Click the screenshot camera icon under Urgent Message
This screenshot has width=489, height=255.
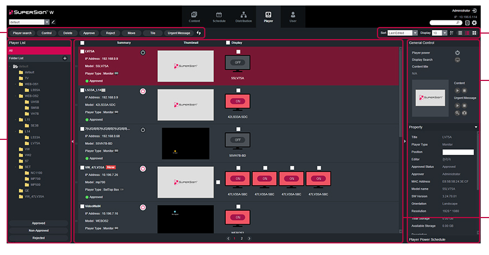point(465,112)
